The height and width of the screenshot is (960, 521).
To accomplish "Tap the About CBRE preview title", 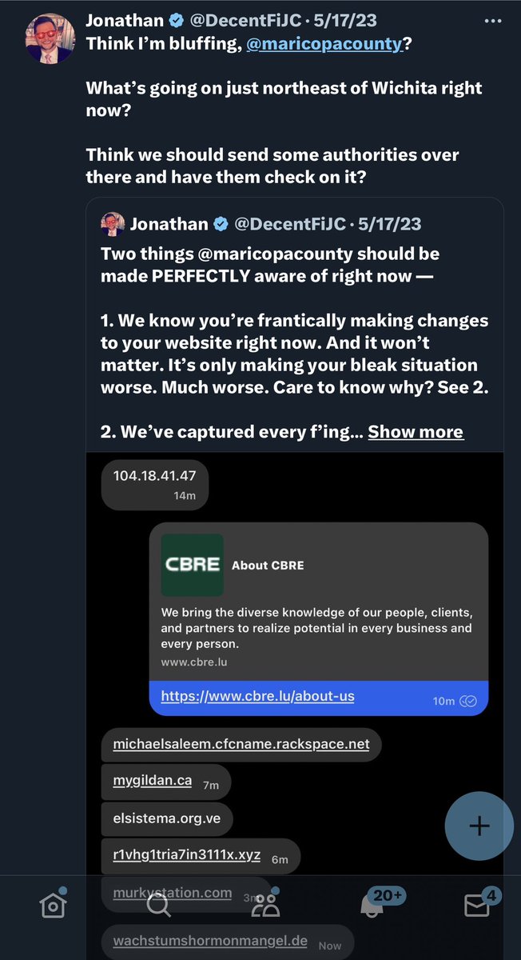I will (x=268, y=565).
